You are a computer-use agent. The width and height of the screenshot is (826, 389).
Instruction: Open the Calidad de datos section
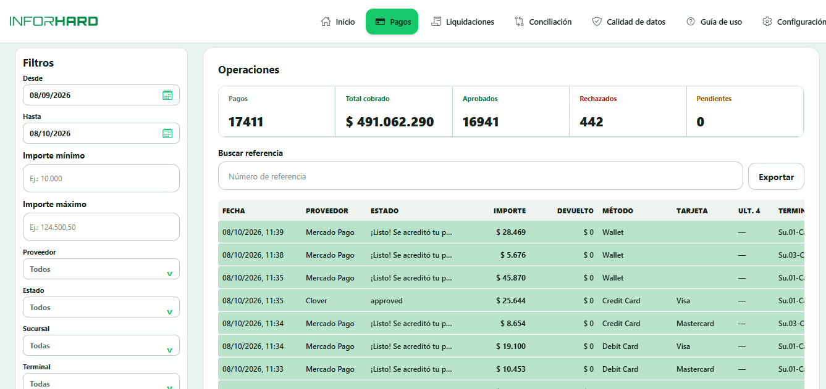[629, 22]
